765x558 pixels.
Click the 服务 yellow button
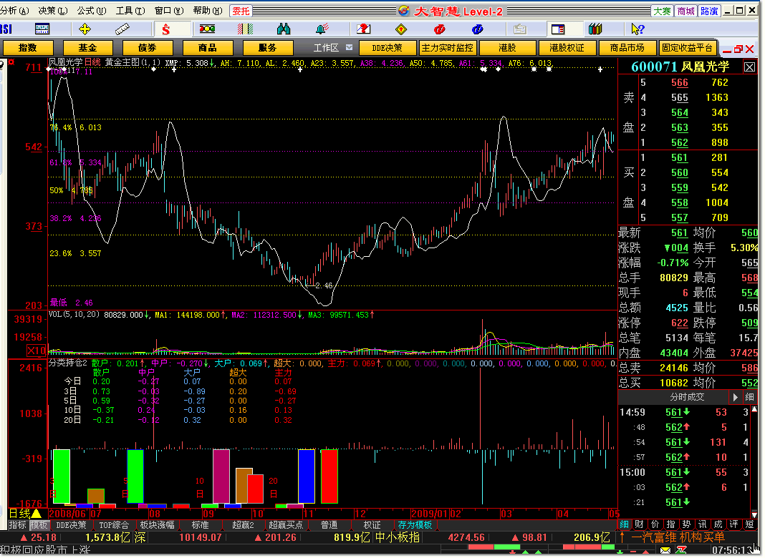coord(267,48)
